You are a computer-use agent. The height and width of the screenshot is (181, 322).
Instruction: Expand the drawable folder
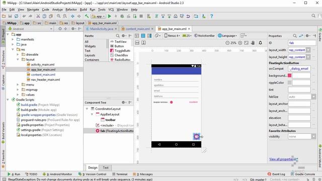point(18,55)
